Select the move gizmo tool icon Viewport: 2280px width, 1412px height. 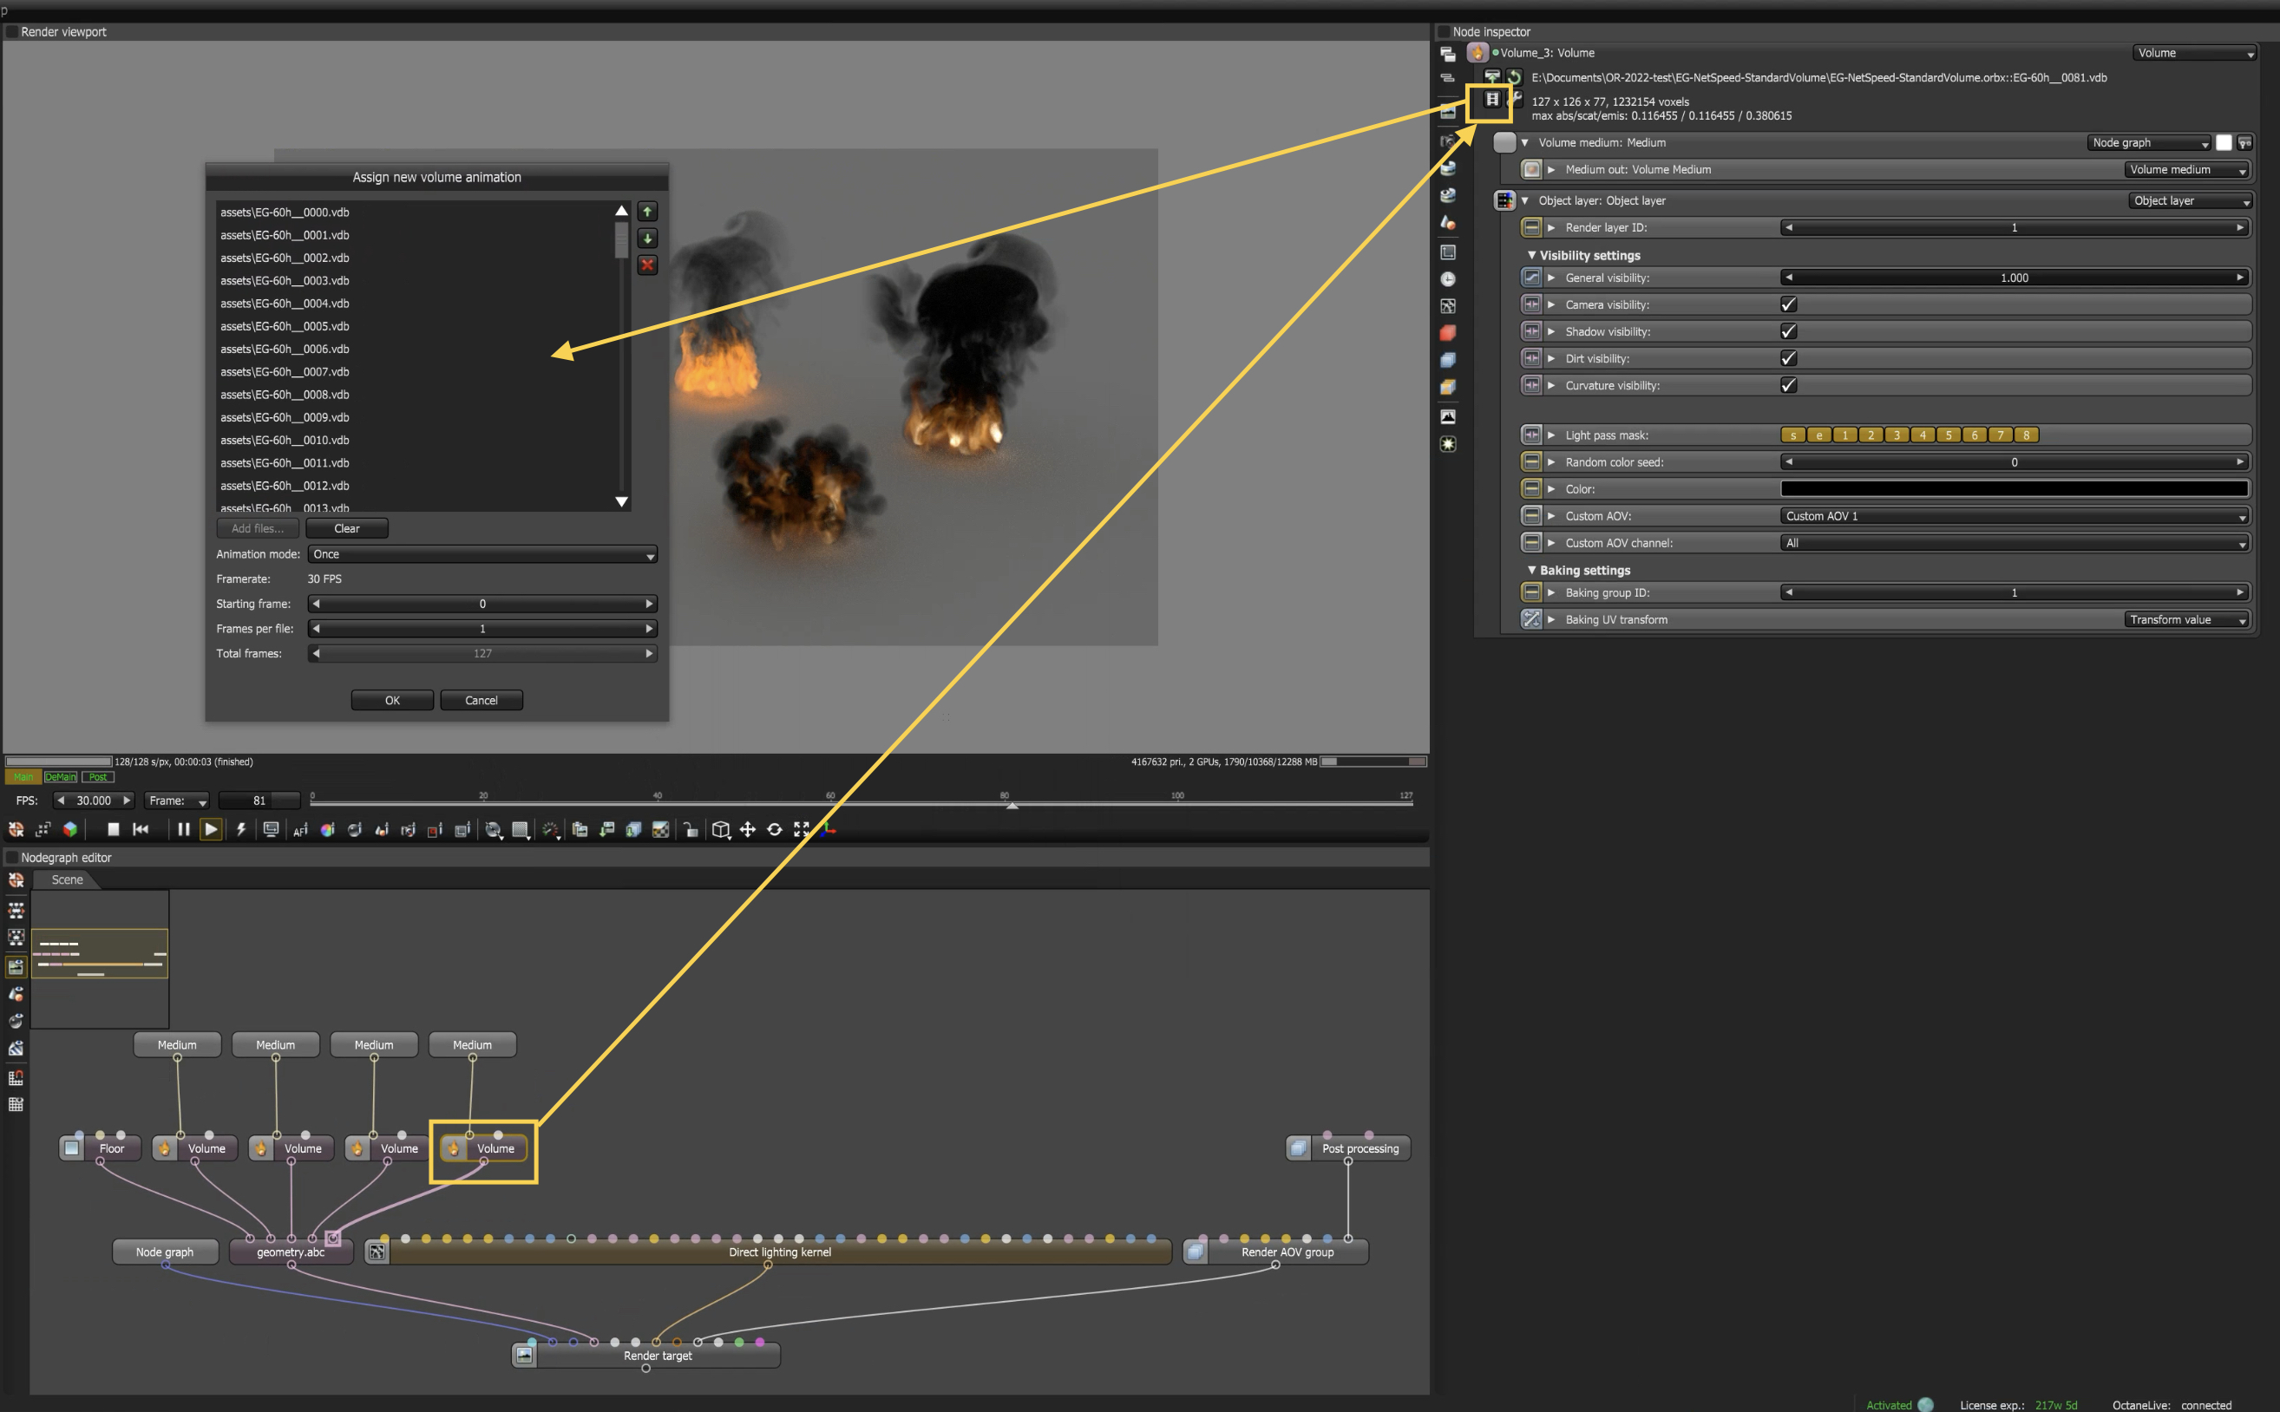pyautogui.click(x=747, y=829)
